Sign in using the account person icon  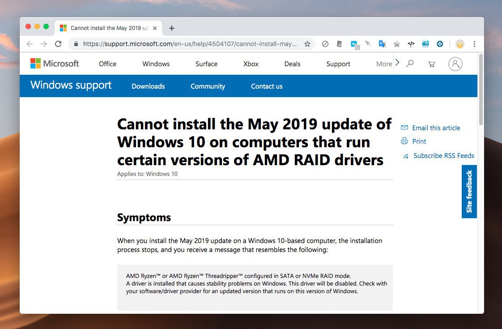(x=455, y=64)
